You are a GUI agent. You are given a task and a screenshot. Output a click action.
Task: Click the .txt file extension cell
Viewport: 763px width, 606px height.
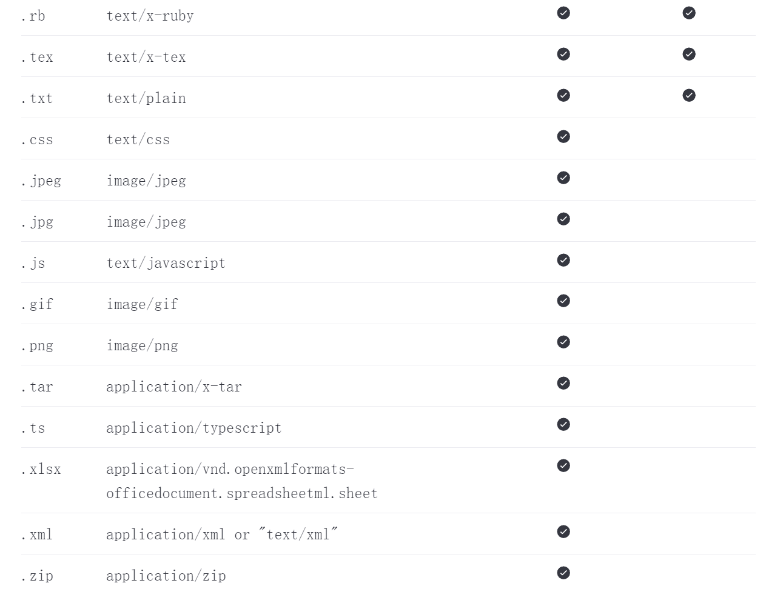point(37,98)
